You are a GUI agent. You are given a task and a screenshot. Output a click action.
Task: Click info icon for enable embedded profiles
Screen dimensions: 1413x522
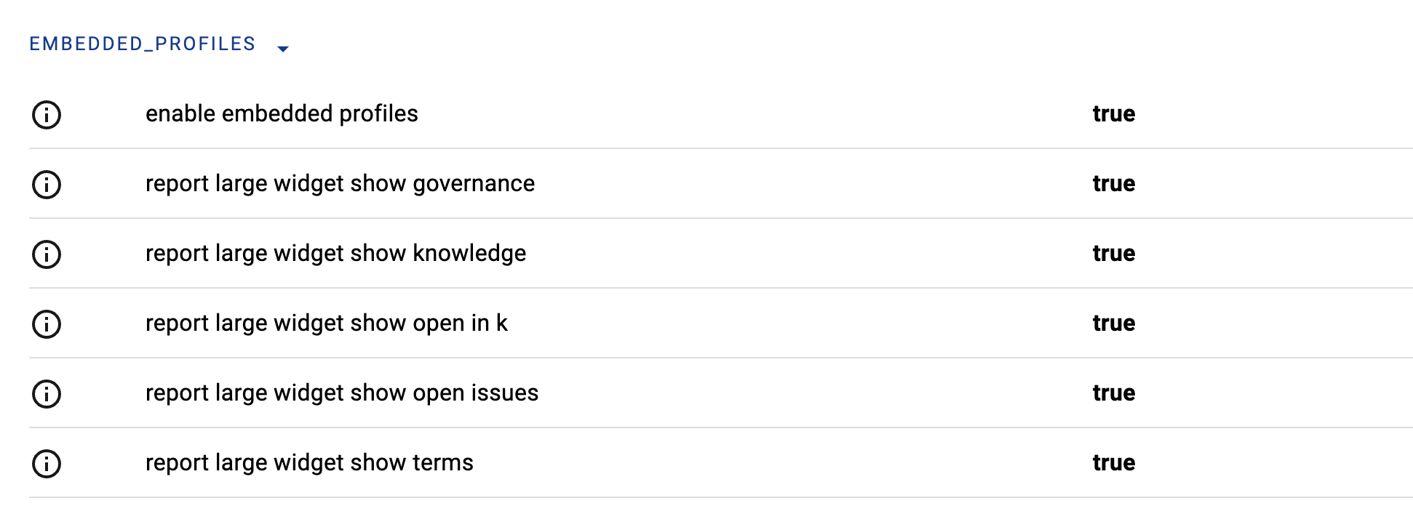pos(47,115)
